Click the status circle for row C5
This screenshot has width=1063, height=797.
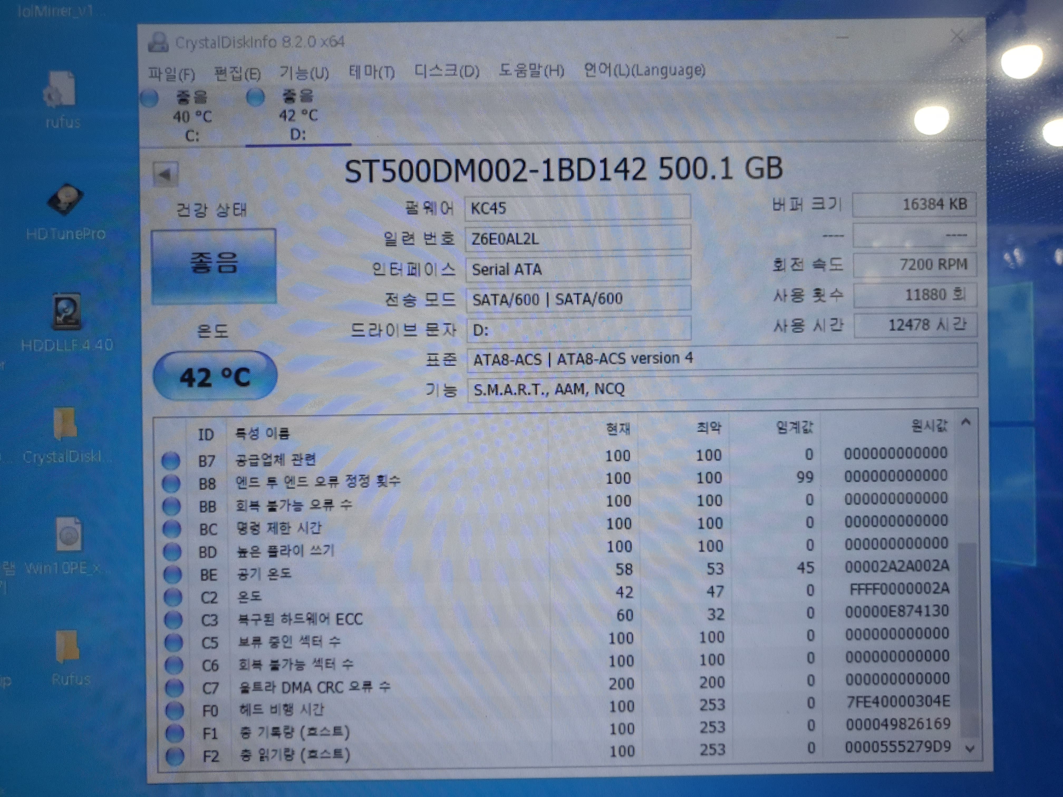[173, 642]
